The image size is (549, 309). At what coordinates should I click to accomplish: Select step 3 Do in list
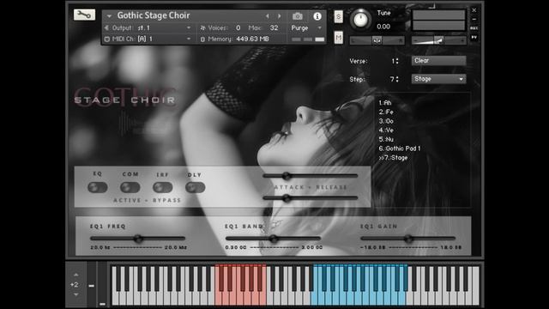point(386,121)
